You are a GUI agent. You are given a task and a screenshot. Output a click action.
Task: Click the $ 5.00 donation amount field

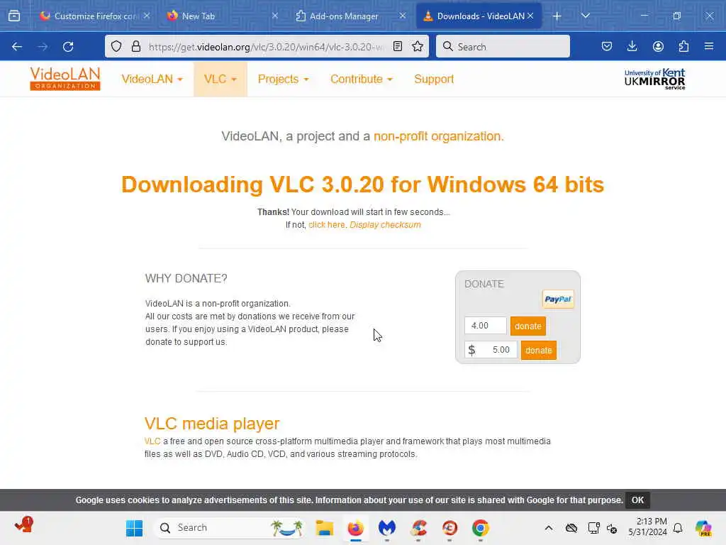[x=491, y=350]
